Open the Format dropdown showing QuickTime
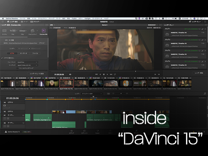208x156 pixels. pos(27,62)
